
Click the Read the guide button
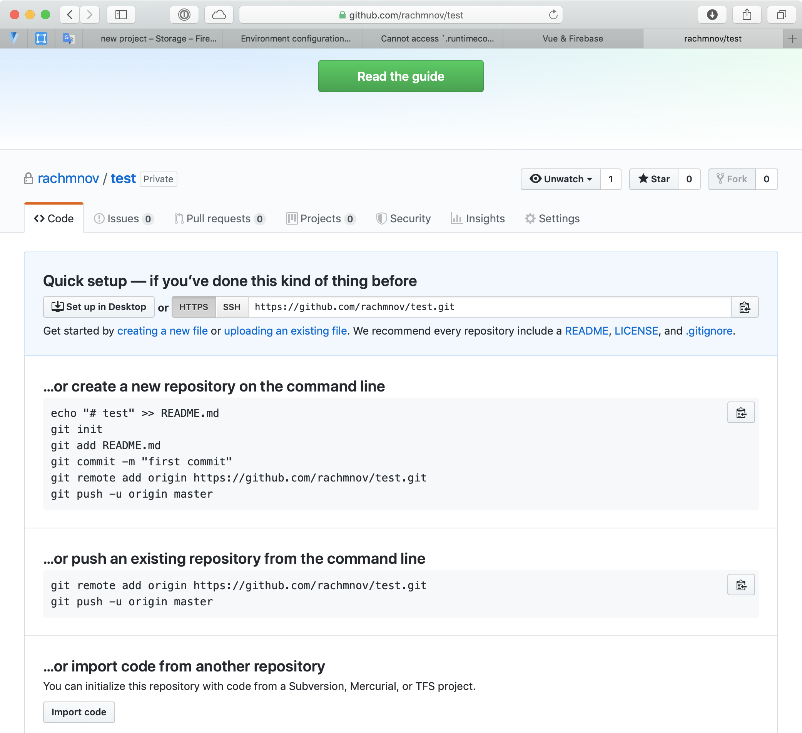401,75
